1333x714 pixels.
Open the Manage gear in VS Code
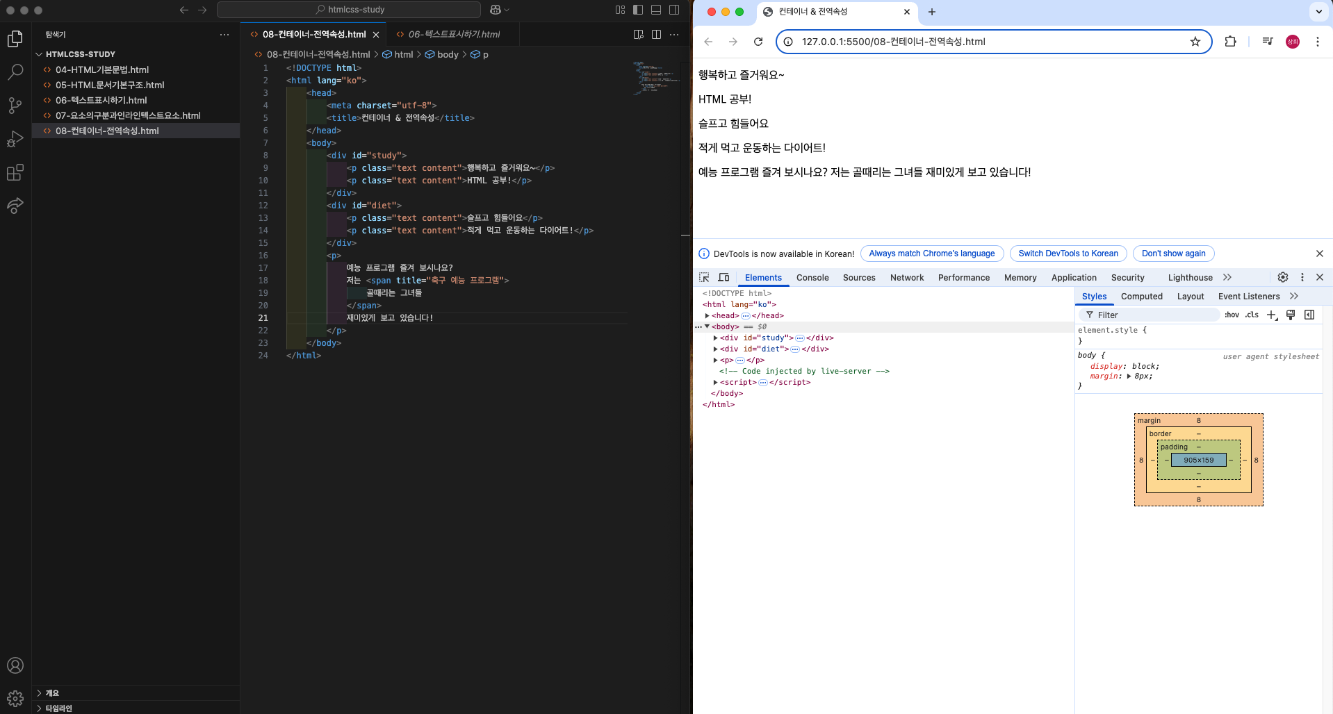click(x=15, y=698)
